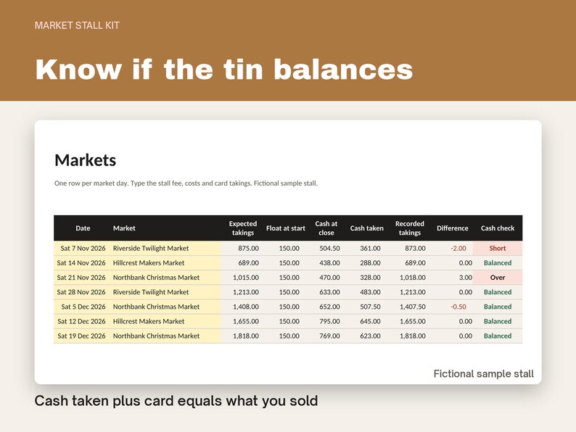This screenshot has width=576, height=432.
Task: Click the -0.50 difference cell
Action: click(458, 307)
